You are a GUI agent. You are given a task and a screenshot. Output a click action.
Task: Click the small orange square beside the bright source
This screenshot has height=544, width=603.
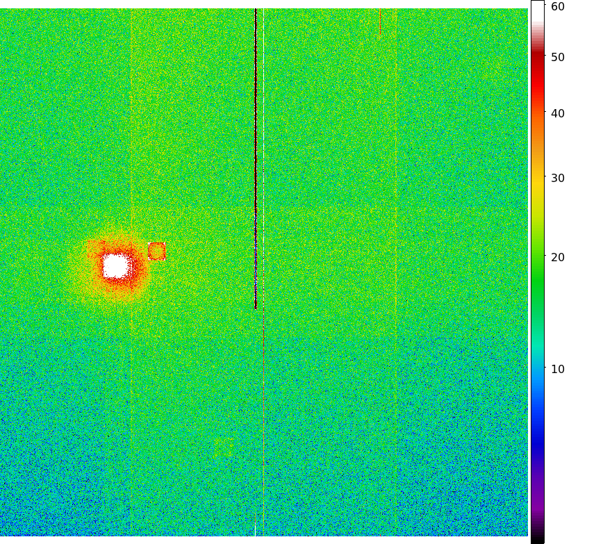[157, 252]
